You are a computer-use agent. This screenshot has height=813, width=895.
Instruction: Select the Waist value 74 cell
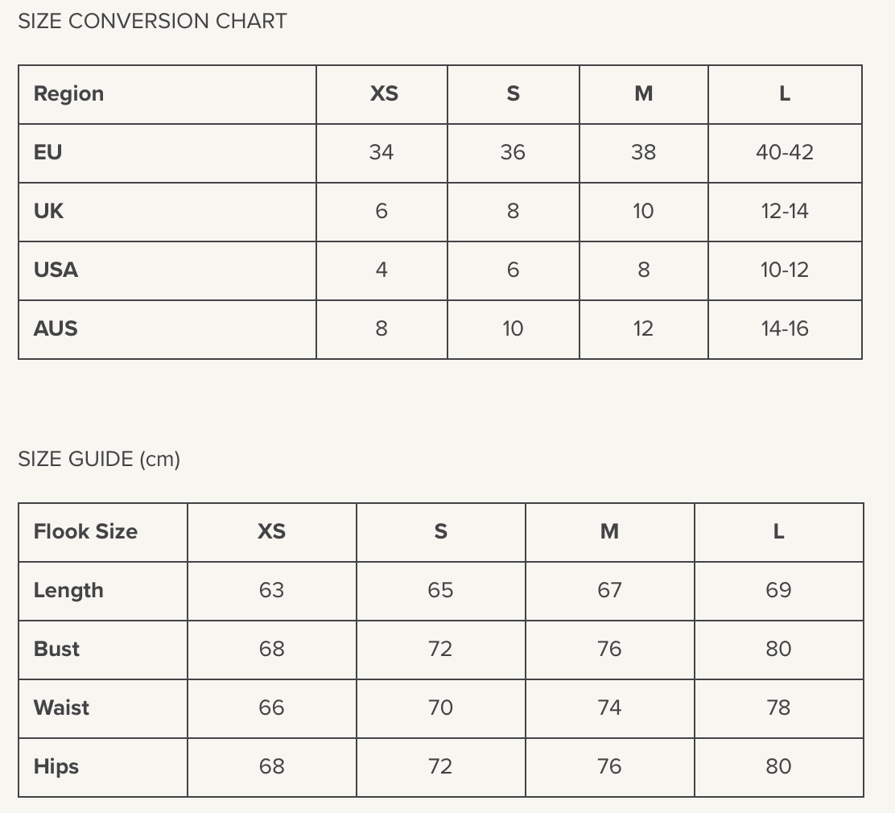tap(610, 708)
